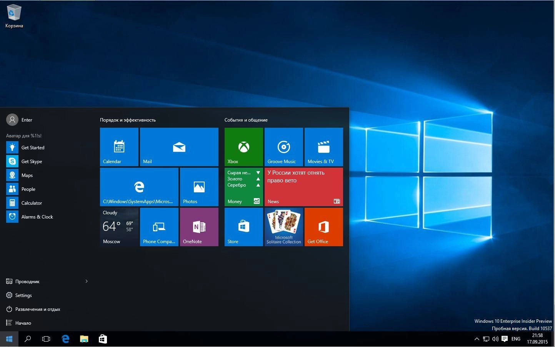Image resolution: width=555 pixels, height=347 pixels.
Task: Click the network tray icon
Action: (x=486, y=339)
